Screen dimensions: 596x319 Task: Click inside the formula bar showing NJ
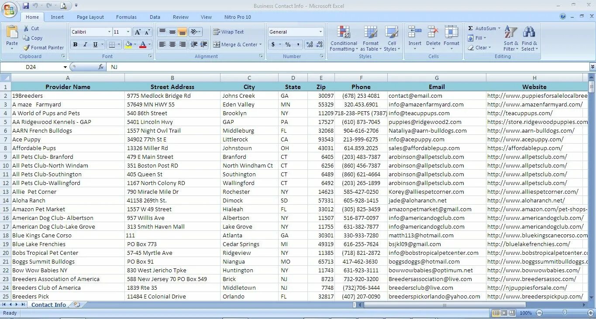click(347, 67)
